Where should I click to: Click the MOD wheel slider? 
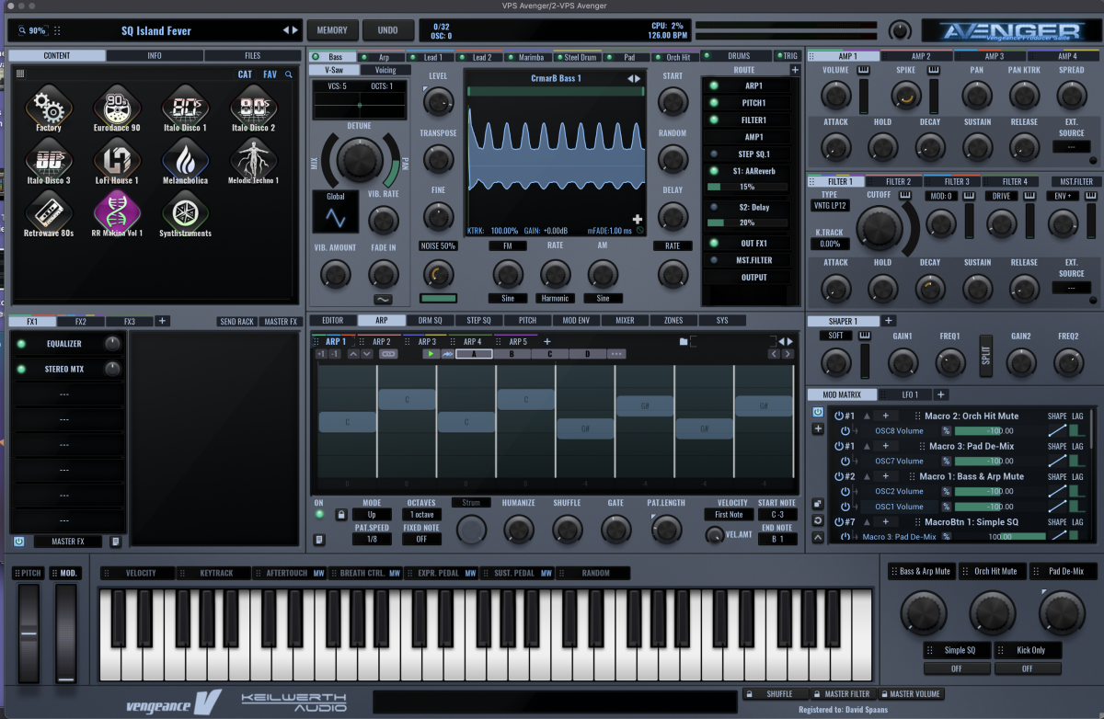65,634
